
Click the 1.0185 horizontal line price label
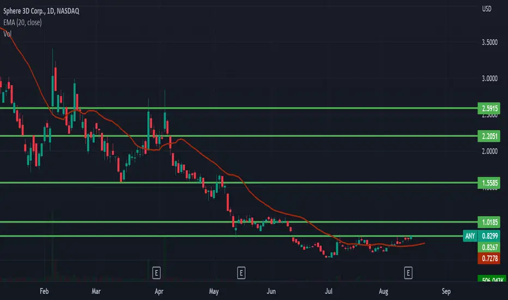489,222
